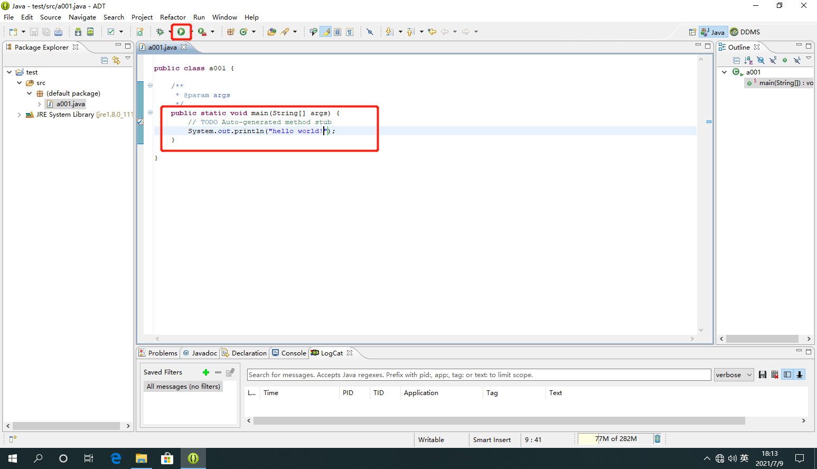817x469 pixels.
Task: Add a new LogCat filter with plus
Action: [x=206, y=372]
